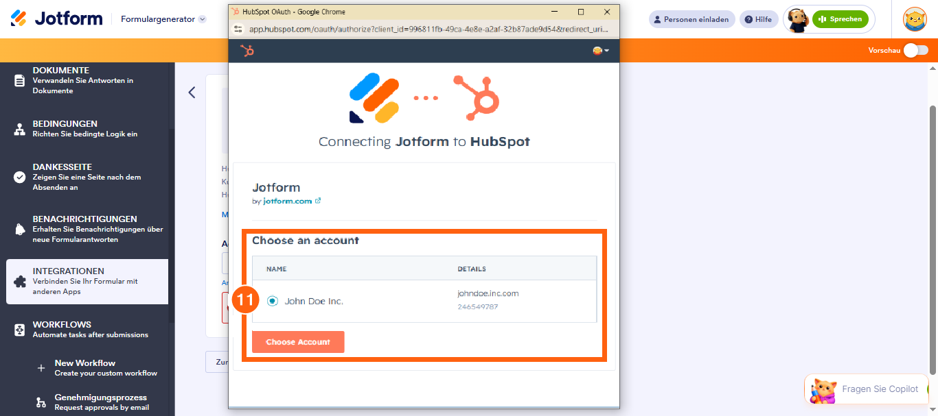Click the green Sprechen button

[x=840, y=19]
